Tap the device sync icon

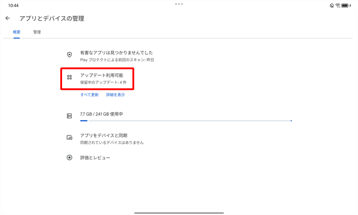(69, 137)
